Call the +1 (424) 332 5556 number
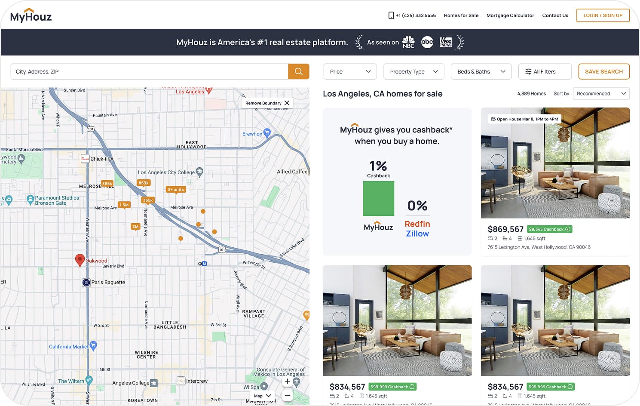Screen dimensions: 640x406 point(416,15)
